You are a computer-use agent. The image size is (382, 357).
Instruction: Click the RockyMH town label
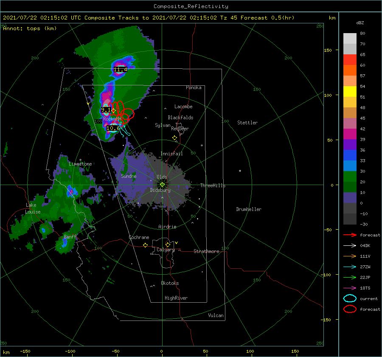coord(112,119)
